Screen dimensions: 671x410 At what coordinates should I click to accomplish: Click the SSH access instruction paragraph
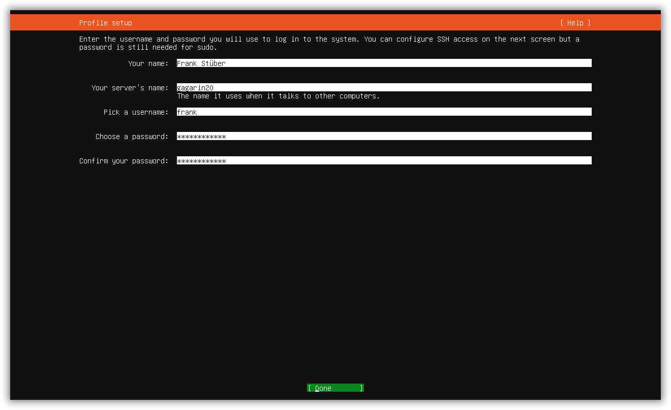[329, 43]
